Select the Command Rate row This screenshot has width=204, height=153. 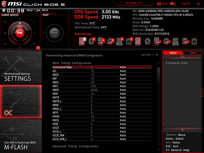click(x=102, y=67)
